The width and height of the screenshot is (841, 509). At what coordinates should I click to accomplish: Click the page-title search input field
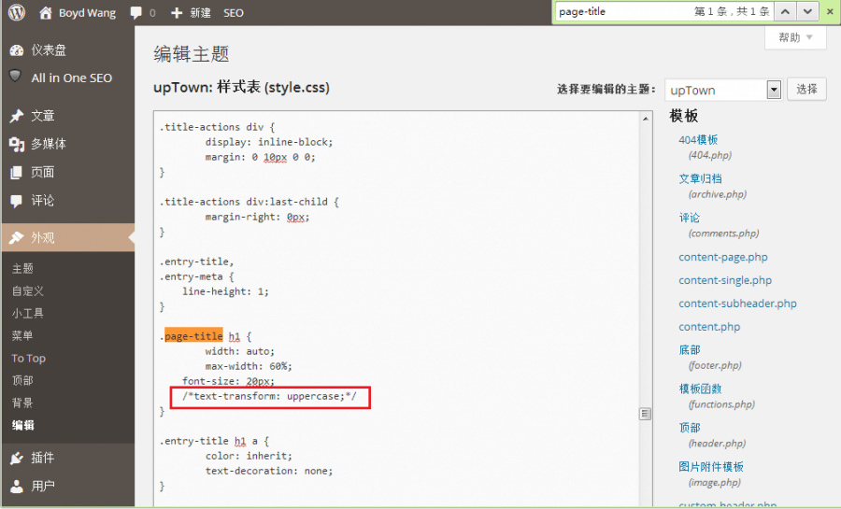click(x=617, y=11)
